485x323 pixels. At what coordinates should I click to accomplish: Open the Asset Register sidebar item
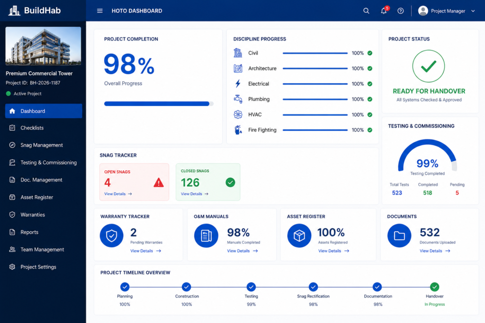pos(44,197)
